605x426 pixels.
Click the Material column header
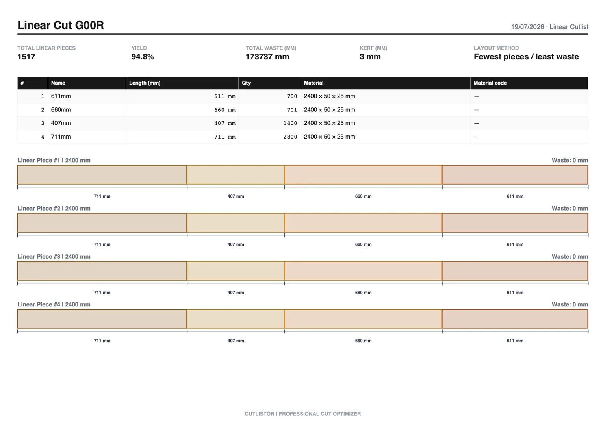pyautogui.click(x=385, y=83)
